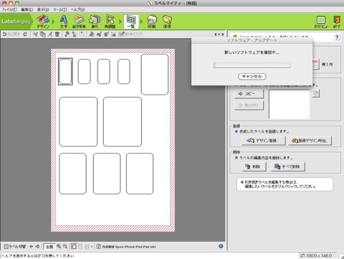Viewport: 344px width, 259px height.
Task: Click the software update progress bar
Action: (252, 65)
